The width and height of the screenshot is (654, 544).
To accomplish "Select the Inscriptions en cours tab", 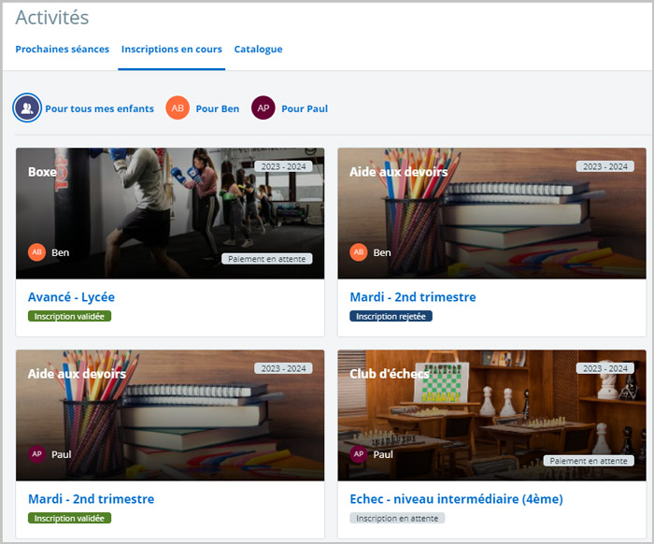I will (x=172, y=49).
